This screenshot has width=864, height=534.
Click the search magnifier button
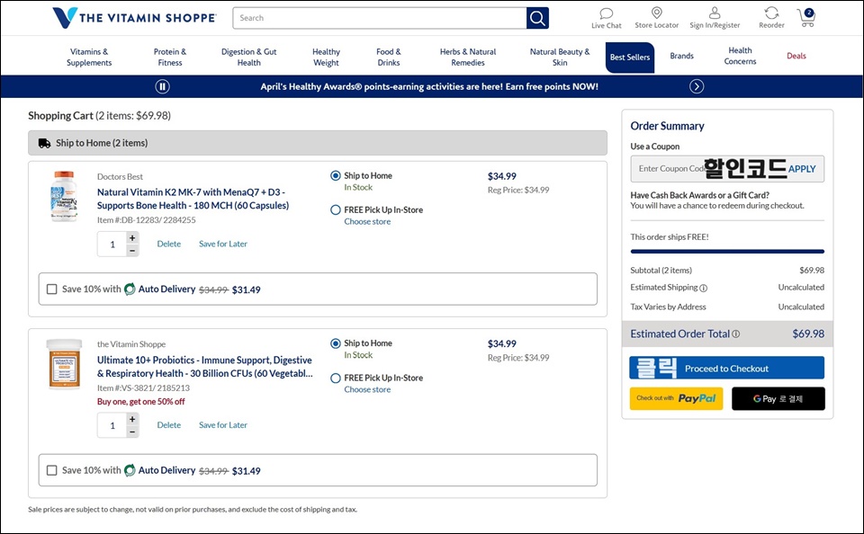coord(537,18)
